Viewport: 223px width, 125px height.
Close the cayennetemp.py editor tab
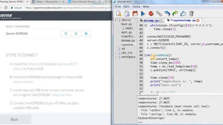[198, 20]
